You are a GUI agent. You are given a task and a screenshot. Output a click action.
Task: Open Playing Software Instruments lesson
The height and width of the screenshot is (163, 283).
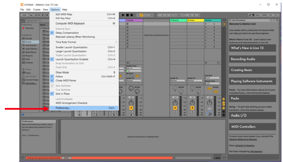(252, 81)
